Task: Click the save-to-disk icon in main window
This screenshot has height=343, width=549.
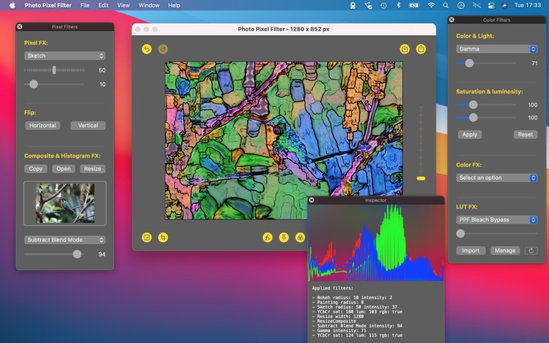Action: pos(405,49)
